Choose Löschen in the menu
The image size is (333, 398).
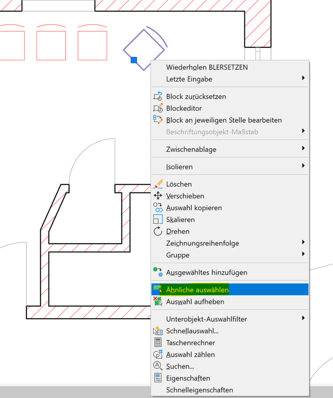point(230,184)
